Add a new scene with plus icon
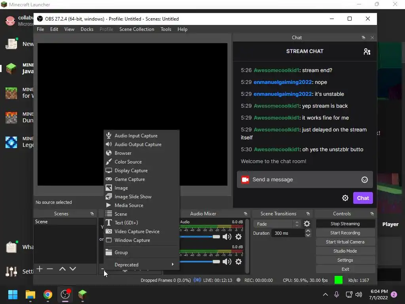 click(x=40, y=269)
